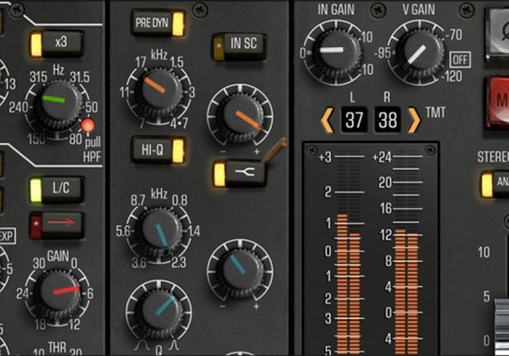Click the left TMT channel arrow

point(328,120)
